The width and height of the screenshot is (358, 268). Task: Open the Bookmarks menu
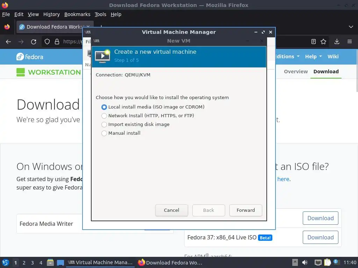[x=77, y=14]
